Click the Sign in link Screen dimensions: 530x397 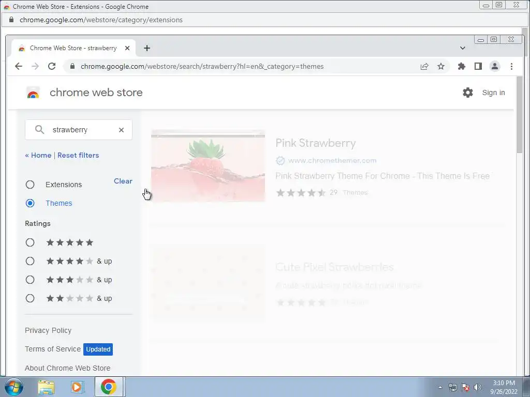(493, 93)
